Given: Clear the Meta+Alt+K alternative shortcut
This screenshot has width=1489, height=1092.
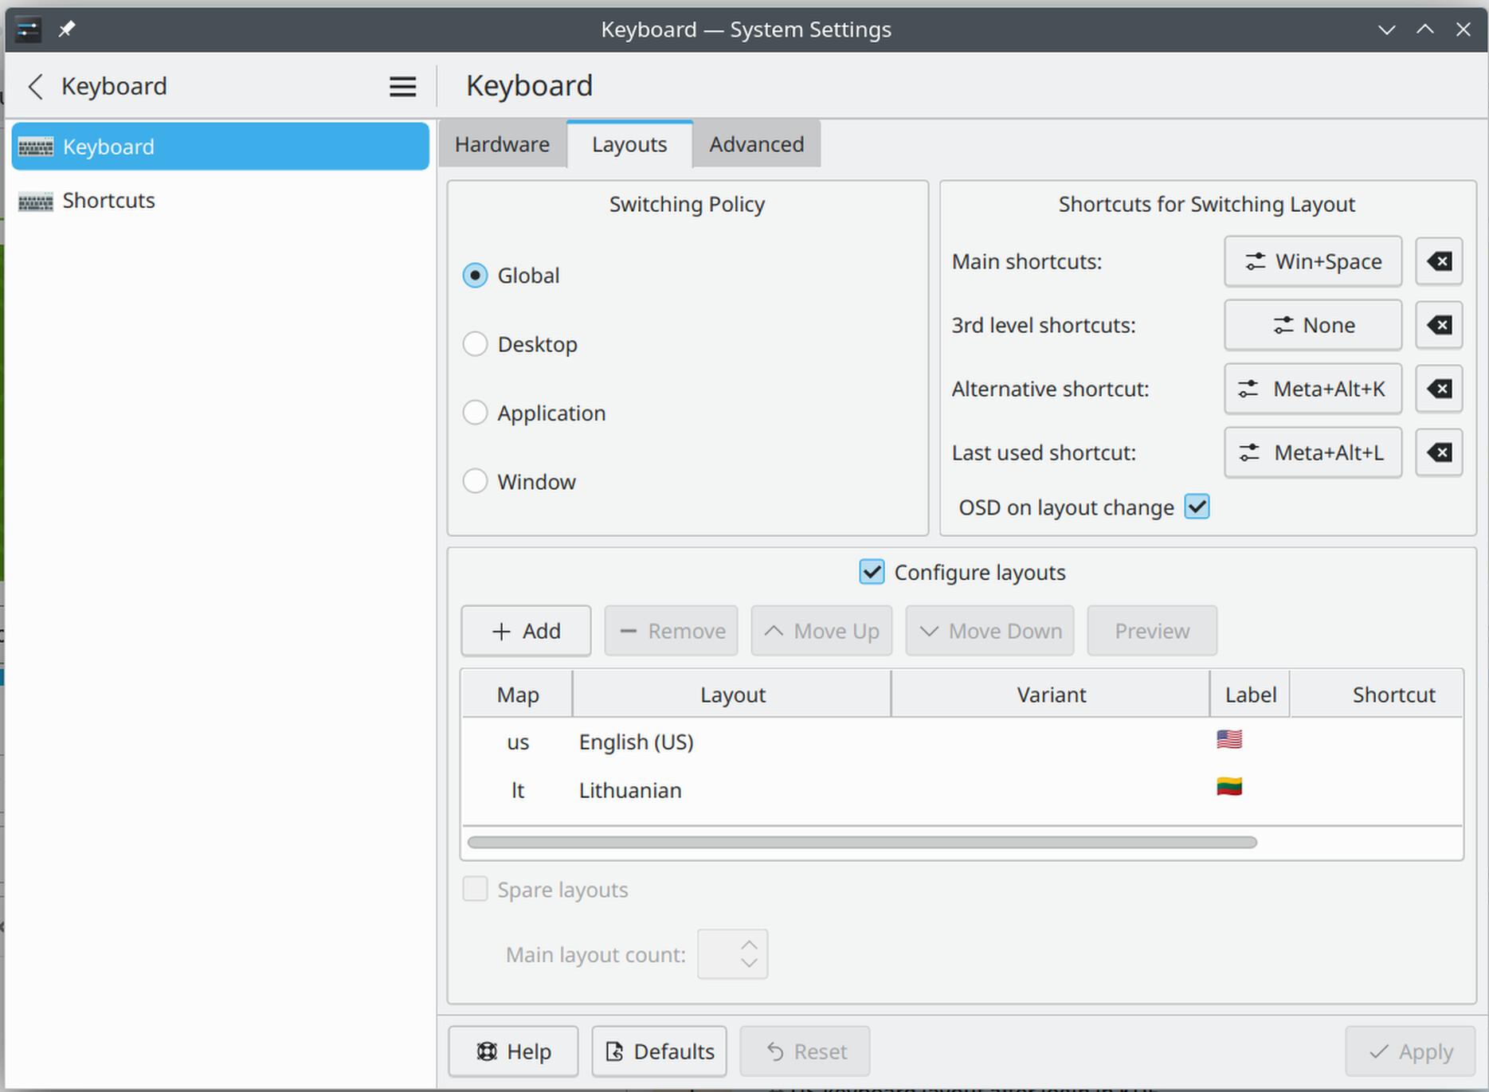Looking at the screenshot, I should coord(1438,389).
